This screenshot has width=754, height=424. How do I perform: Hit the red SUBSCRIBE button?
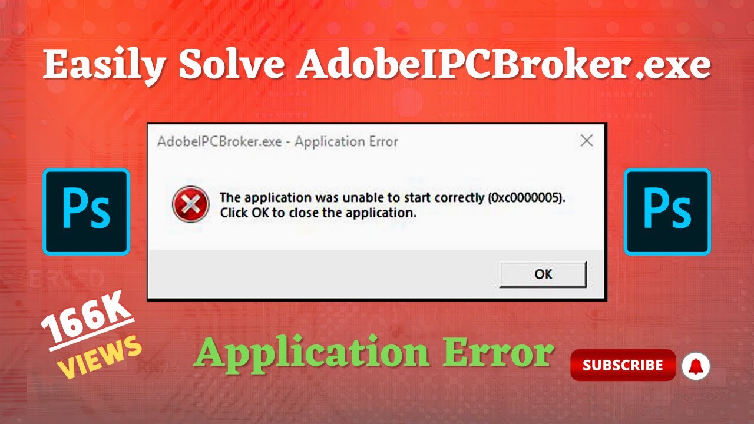623,365
